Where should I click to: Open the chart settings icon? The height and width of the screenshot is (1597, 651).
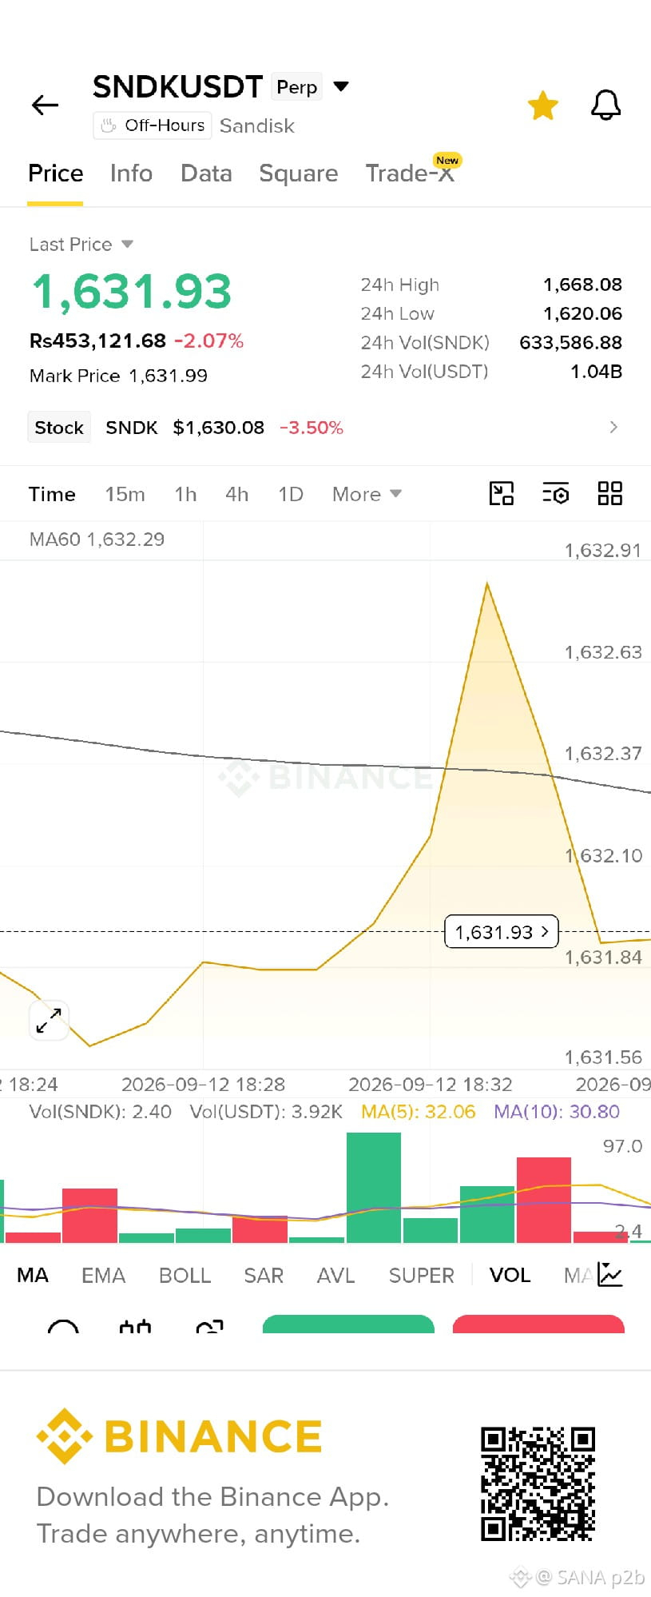point(555,494)
